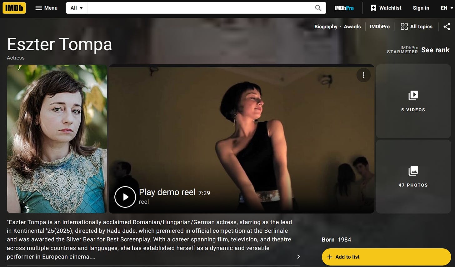This screenshot has height=267, width=455.
Task: Open the three-dot video options menu
Action: [x=363, y=75]
